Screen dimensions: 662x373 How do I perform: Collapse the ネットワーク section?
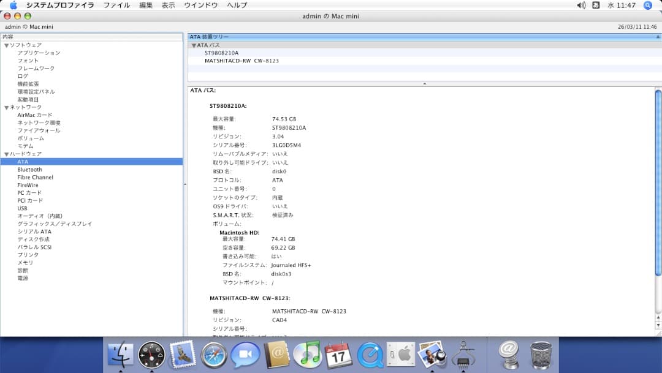[6, 108]
